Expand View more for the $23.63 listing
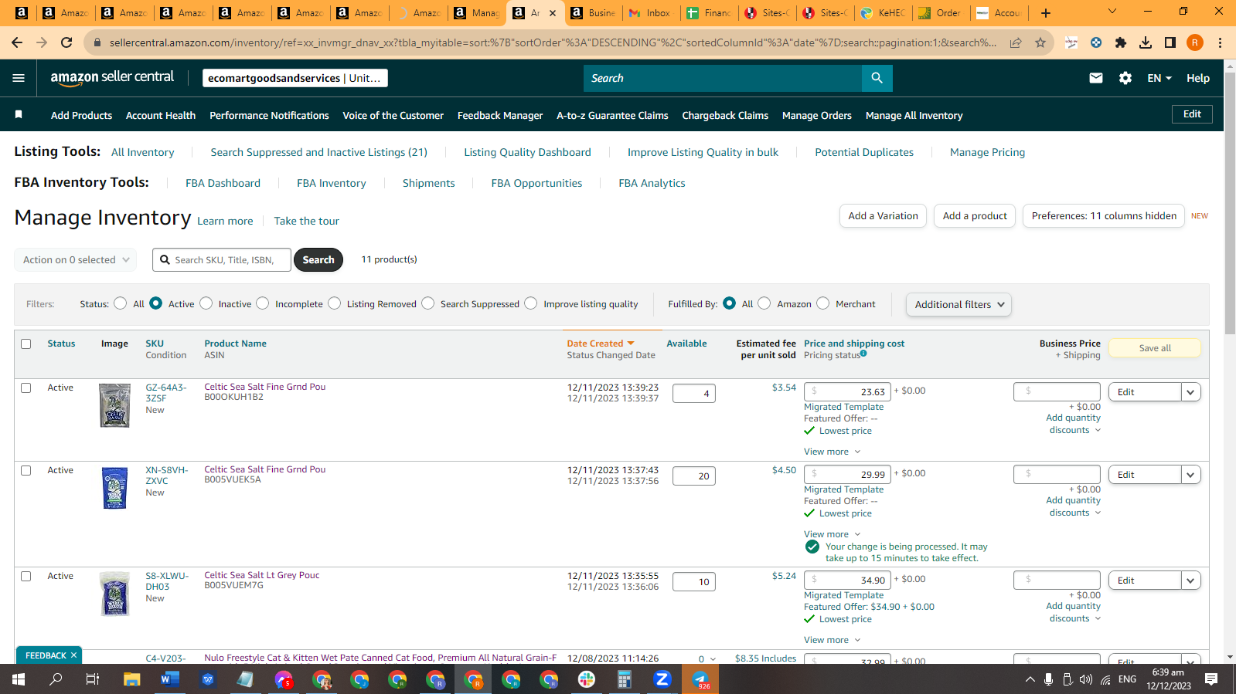Image resolution: width=1236 pixels, height=694 pixels. point(832,452)
